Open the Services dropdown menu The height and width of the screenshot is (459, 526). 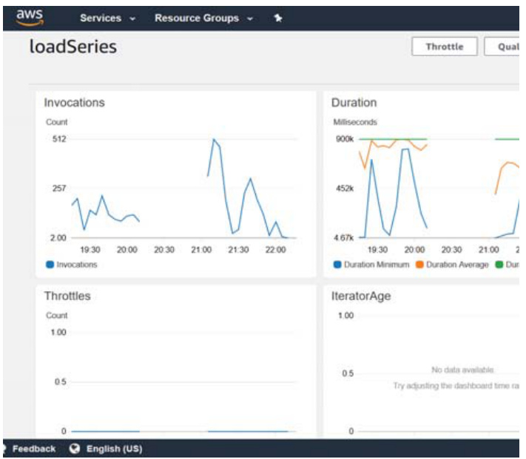click(107, 18)
